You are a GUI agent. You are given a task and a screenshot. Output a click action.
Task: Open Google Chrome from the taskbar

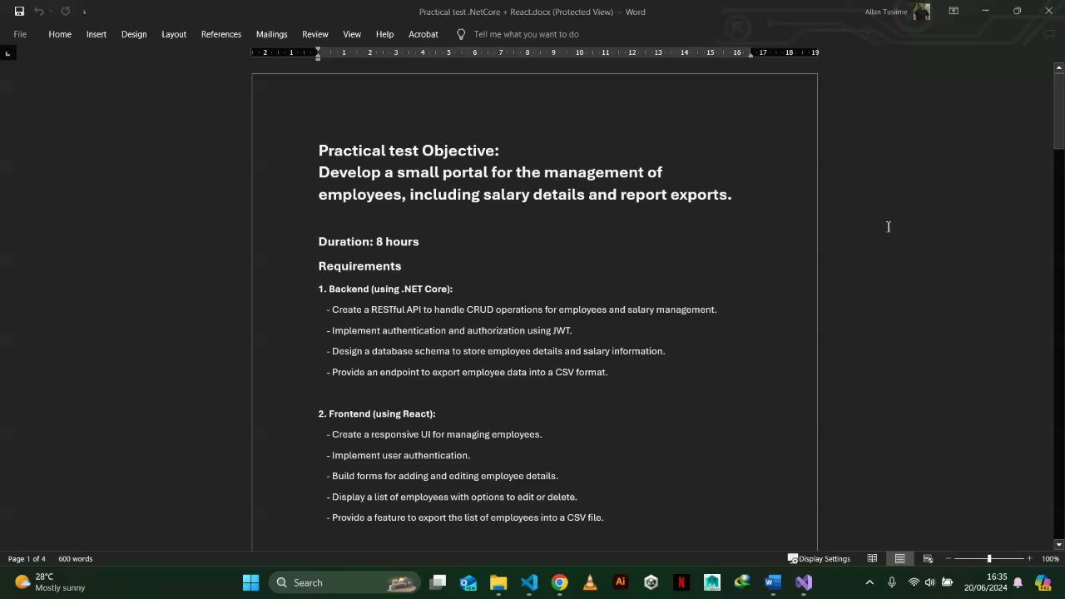[x=559, y=582]
